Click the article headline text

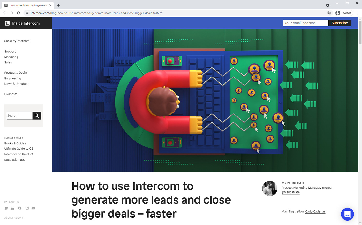click(151, 200)
